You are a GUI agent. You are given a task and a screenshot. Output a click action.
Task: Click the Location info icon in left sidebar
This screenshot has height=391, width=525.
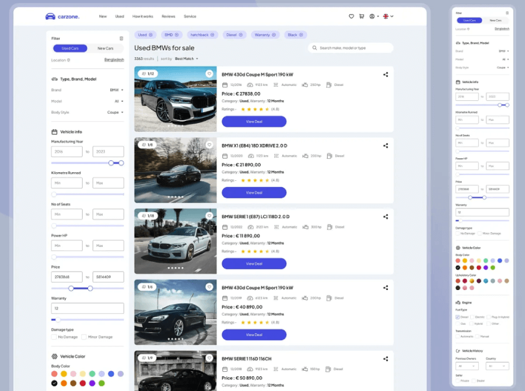pos(69,60)
